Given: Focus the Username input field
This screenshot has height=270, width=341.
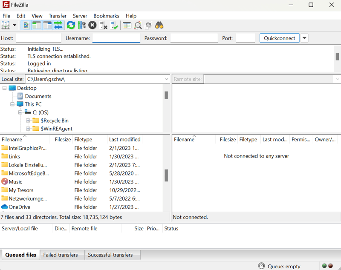Looking at the screenshot, I should click(x=116, y=38).
